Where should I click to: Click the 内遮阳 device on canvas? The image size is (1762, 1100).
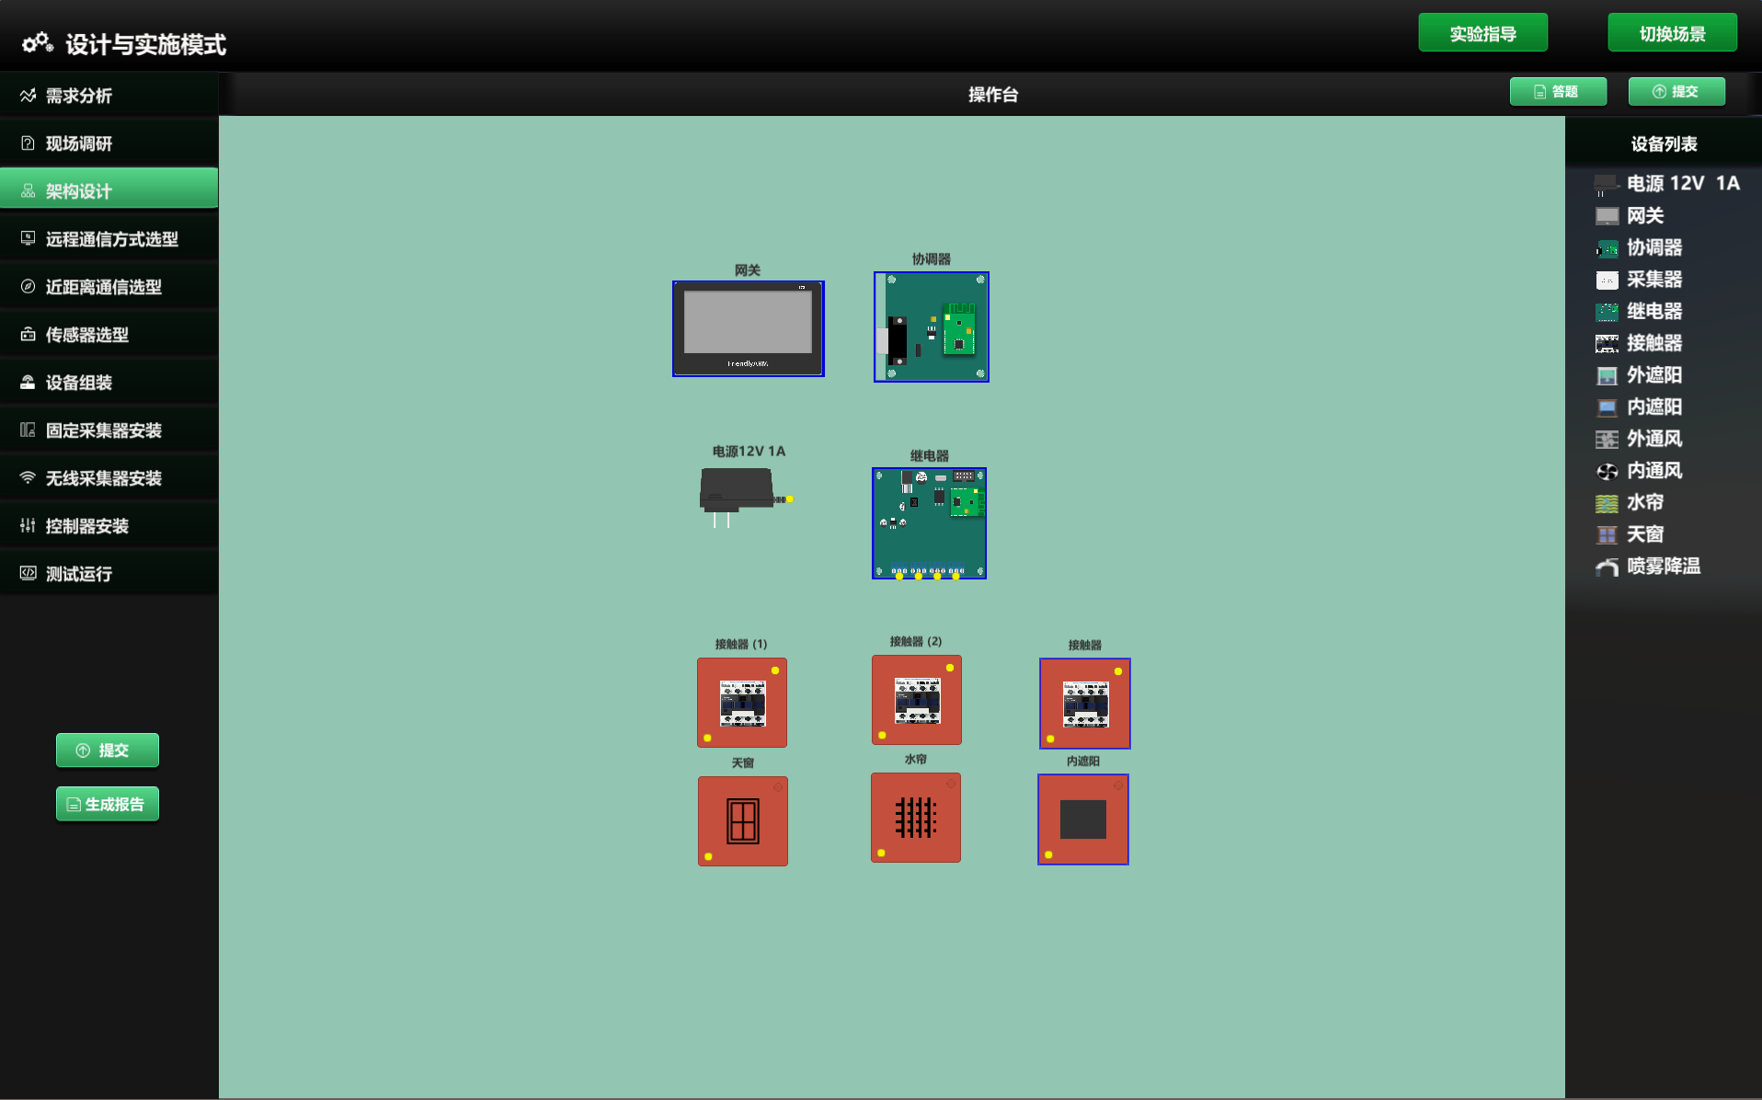[x=1082, y=819]
